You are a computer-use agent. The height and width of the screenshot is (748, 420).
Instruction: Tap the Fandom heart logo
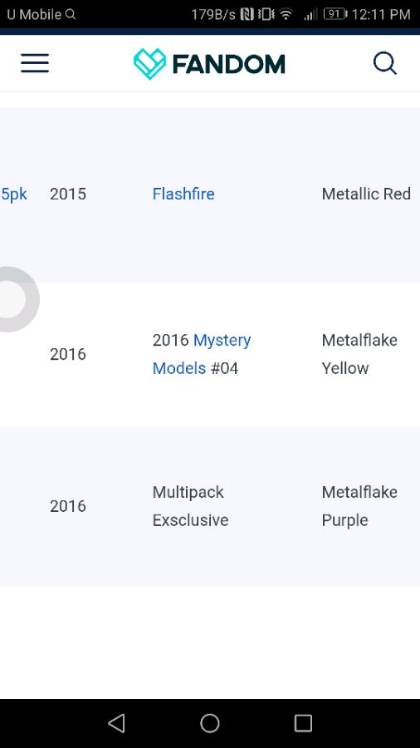[149, 63]
